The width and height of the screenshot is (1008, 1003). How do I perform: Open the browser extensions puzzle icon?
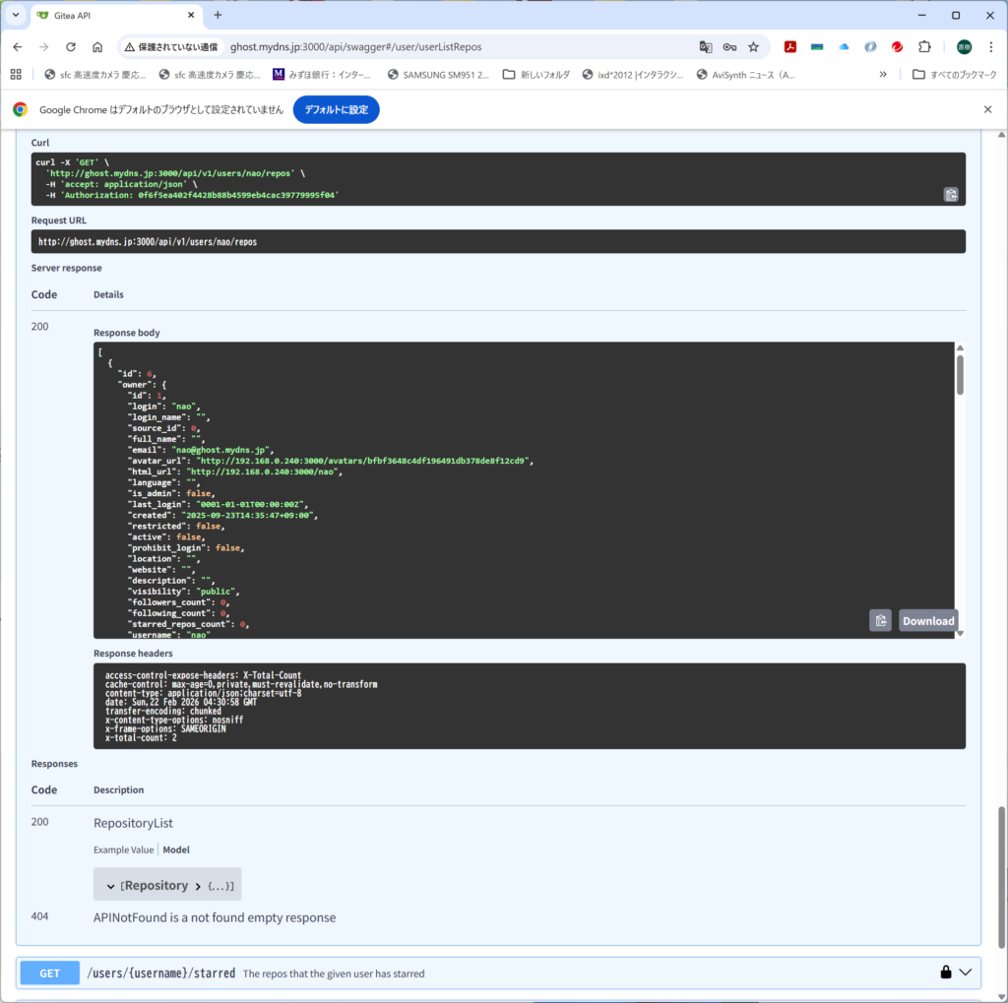tap(924, 46)
